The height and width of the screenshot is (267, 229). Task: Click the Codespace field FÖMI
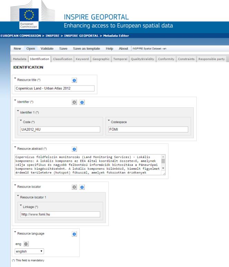tap(148, 129)
